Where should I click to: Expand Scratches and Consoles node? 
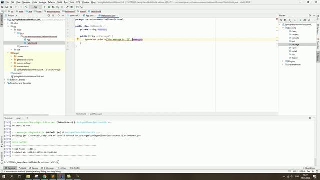pos(5,83)
